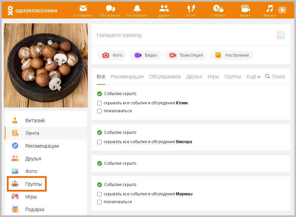Click the Настроение smiley icon
The image size is (296, 217).
coord(218,55)
